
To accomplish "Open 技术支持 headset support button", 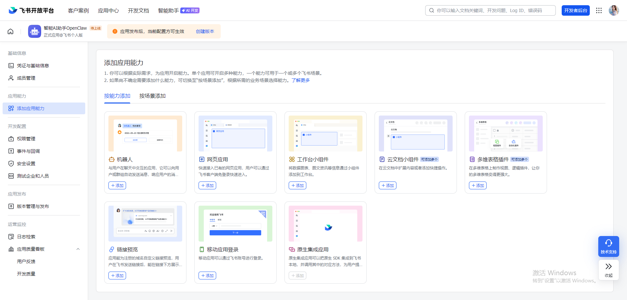I will pos(608,246).
